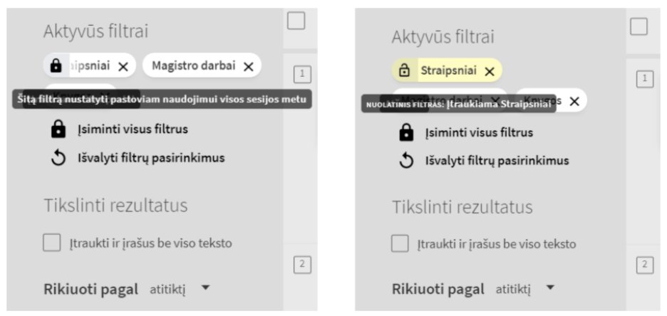Tick the select-all checkbox at top of left panel
The height and width of the screenshot is (316, 667).
[x=296, y=19]
